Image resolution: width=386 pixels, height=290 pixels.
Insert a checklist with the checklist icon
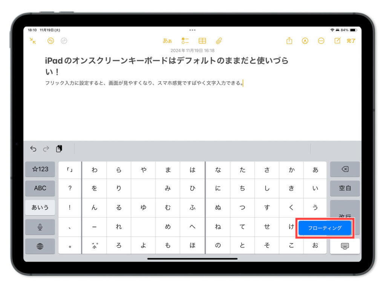point(185,41)
